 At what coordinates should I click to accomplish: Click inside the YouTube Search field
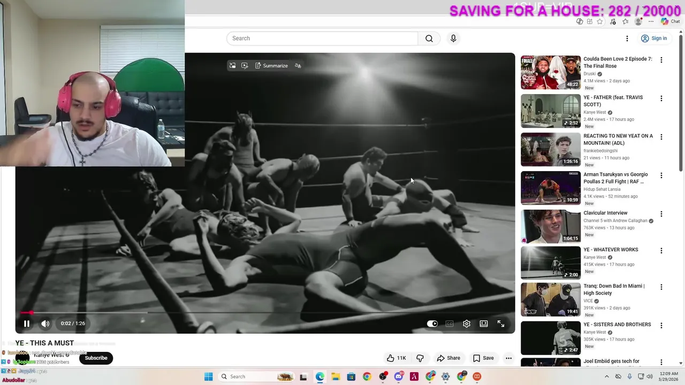click(x=322, y=38)
